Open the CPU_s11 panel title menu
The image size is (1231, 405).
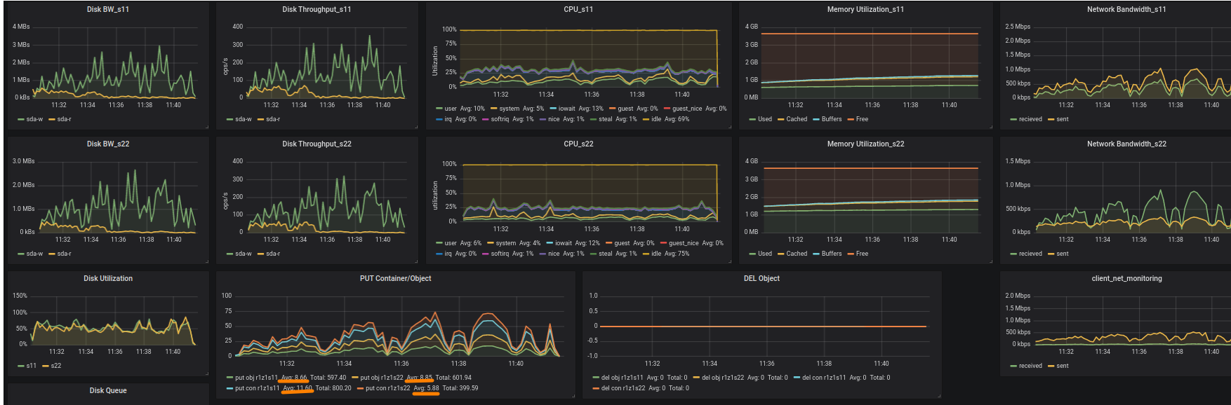578,9
